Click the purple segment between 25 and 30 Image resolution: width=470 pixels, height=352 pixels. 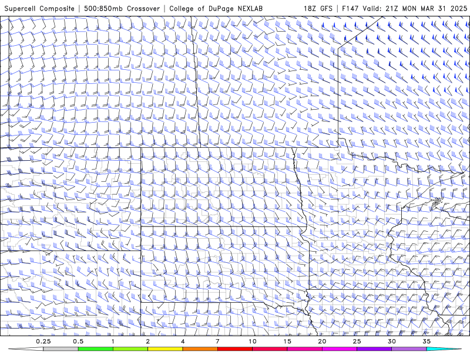[374, 348]
